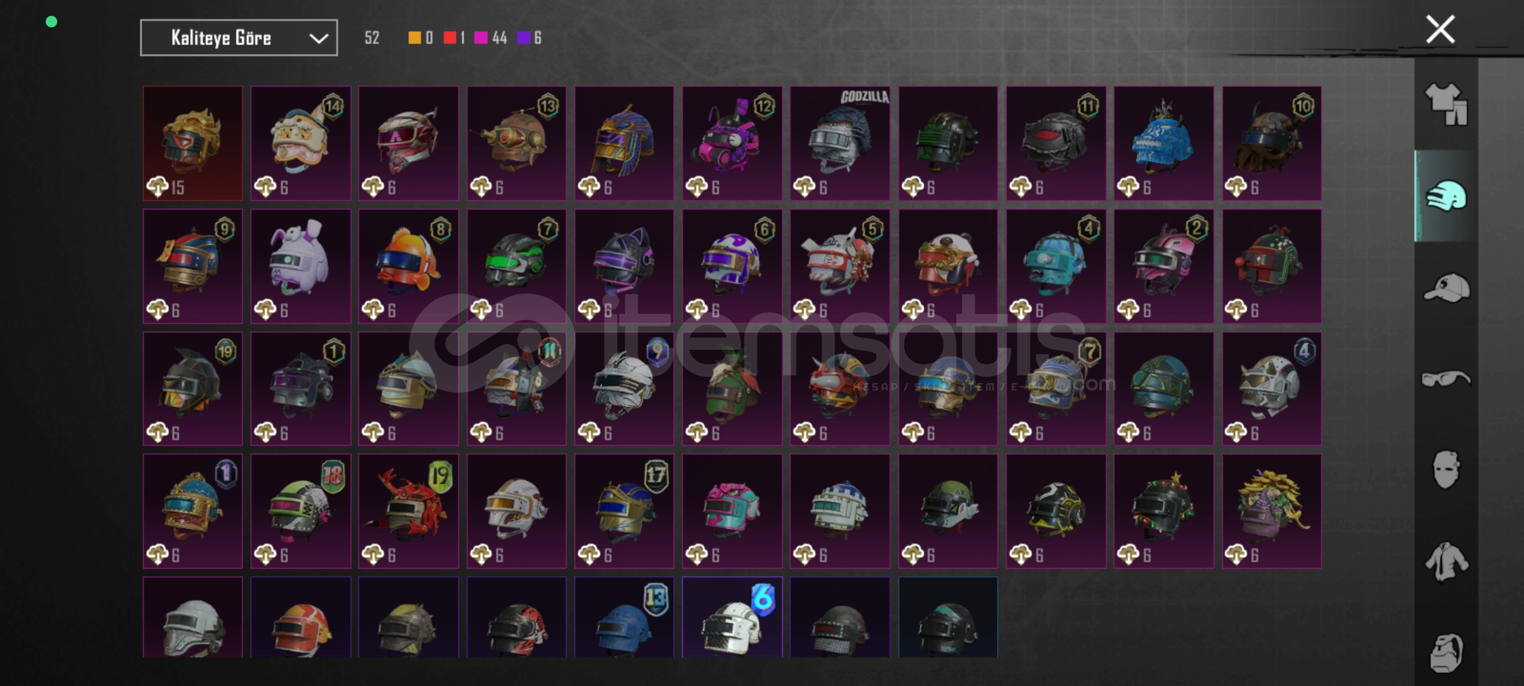Select the golden helmet with 15 materials

192,144
